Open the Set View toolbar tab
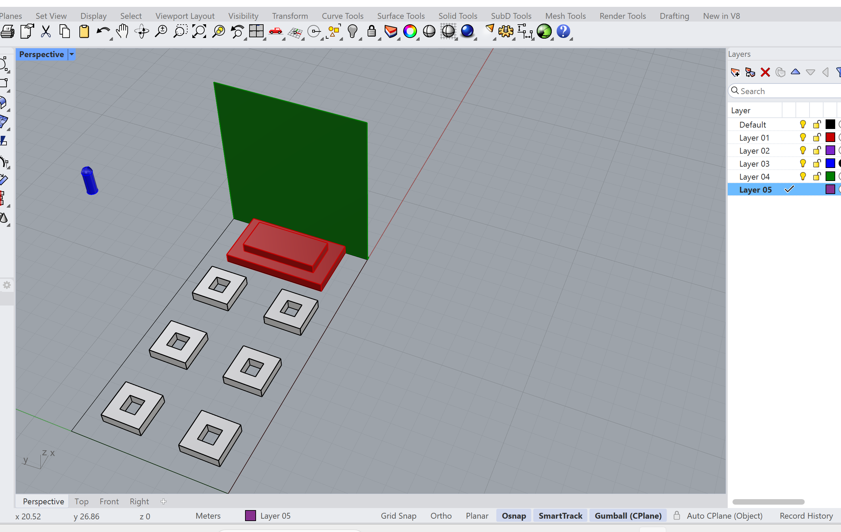 click(51, 16)
